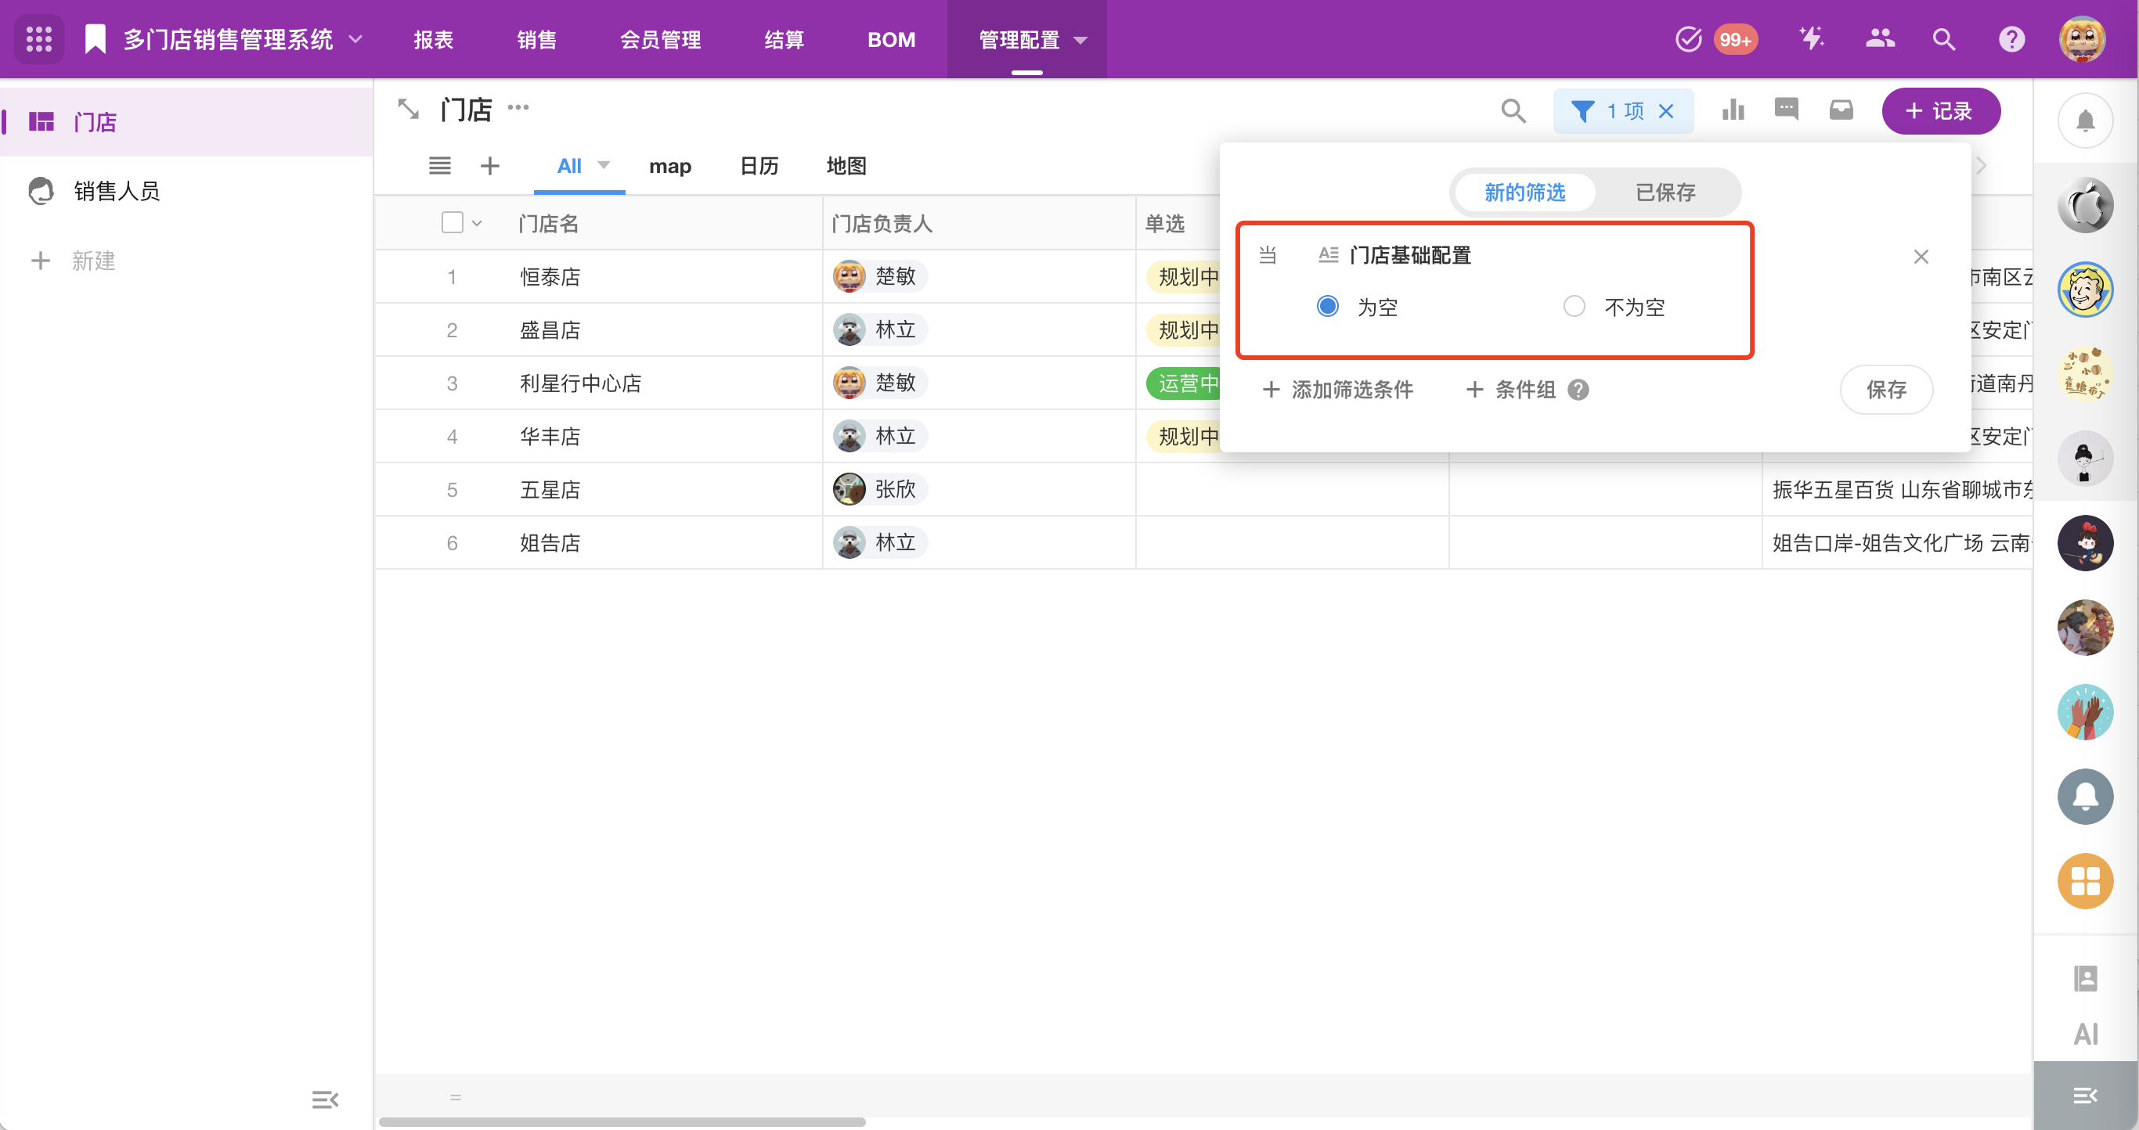Open the orange grid app icon in the sidebar
Viewport: 2139px width, 1130px height.
2085,880
